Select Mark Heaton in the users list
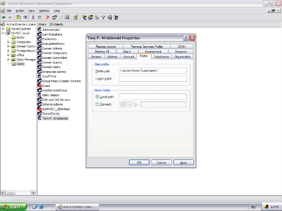 pyautogui.click(x=51, y=95)
